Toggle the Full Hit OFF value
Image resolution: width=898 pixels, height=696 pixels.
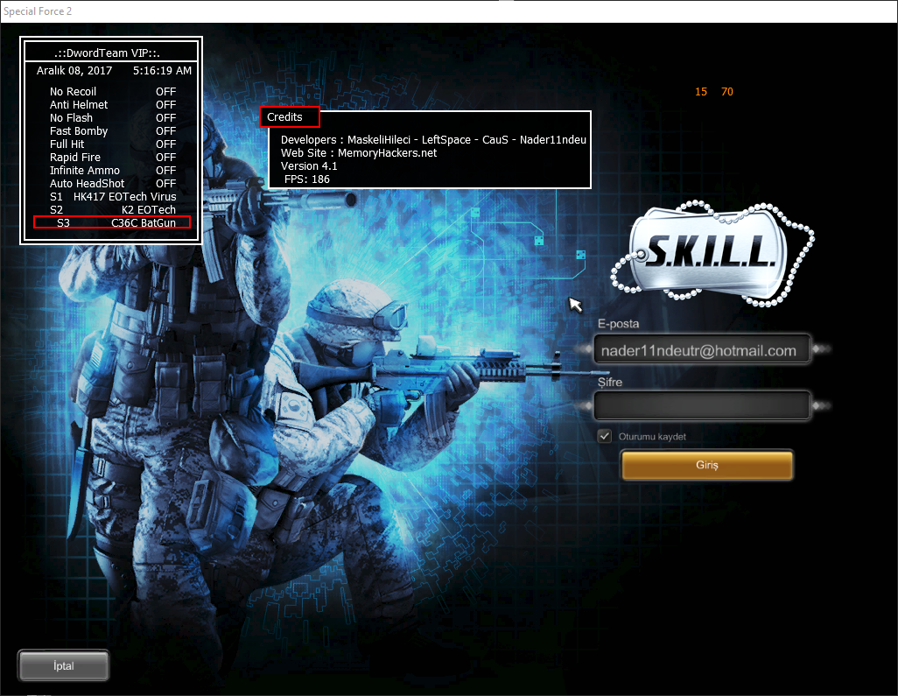coord(165,144)
